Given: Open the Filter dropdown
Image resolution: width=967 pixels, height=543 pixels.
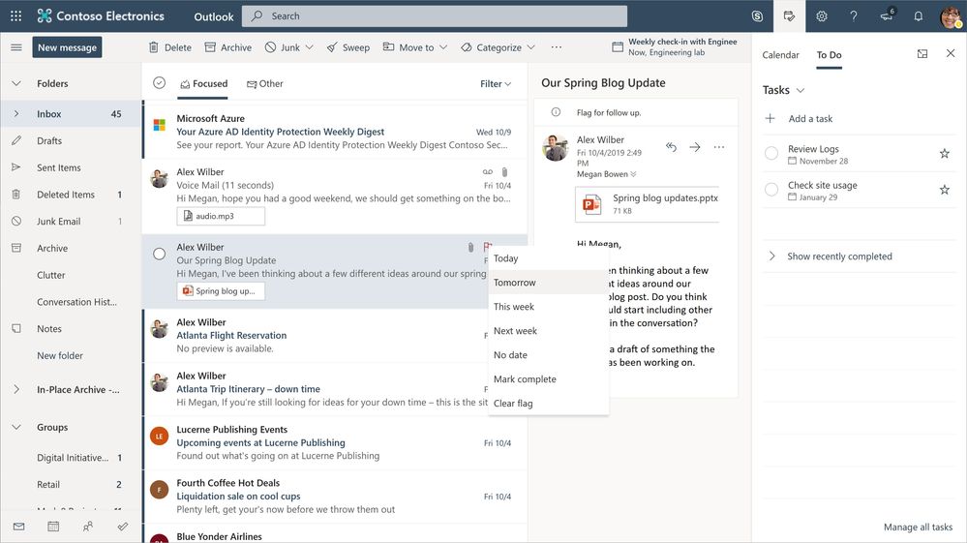Looking at the screenshot, I should coord(496,84).
